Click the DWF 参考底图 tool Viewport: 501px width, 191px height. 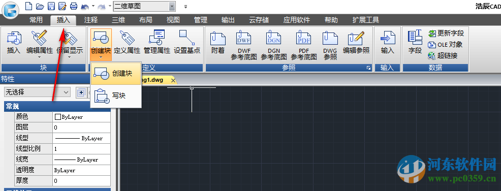(x=244, y=45)
